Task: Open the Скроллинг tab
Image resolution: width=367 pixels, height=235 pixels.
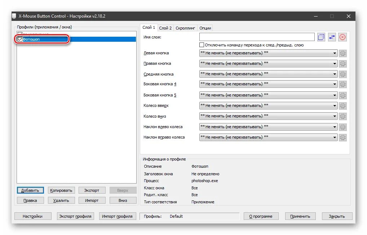Action: pyautogui.click(x=185, y=28)
